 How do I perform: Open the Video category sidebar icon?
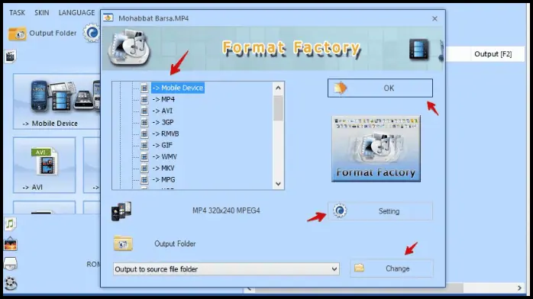point(11,56)
